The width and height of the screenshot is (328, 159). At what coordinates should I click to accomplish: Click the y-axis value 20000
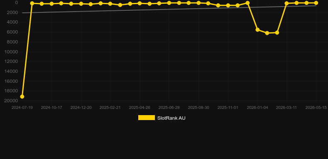[11, 101]
